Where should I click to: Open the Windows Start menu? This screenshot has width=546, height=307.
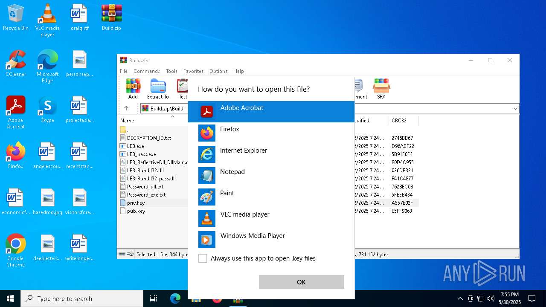pyautogui.click(x=10, y=298)
